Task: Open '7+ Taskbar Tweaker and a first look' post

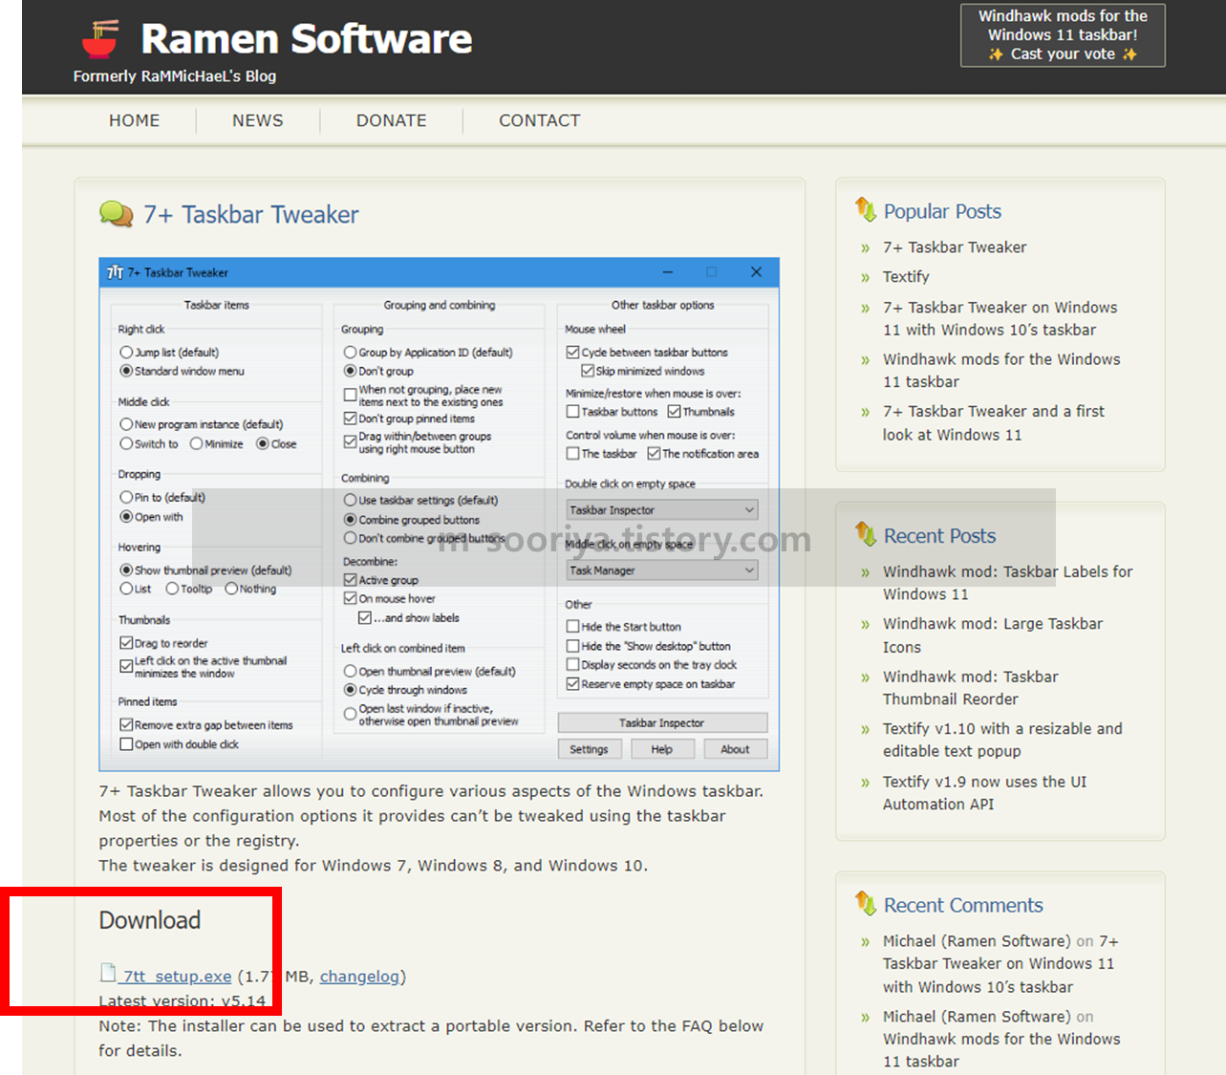Action: tap(994, 423)
